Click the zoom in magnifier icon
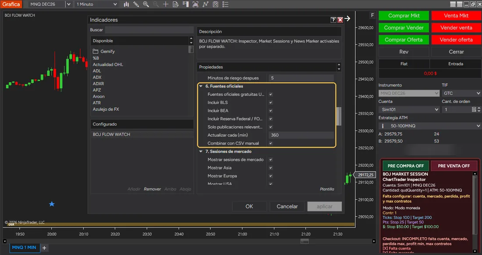Screen dimensions: 482x255 [146, 4]
